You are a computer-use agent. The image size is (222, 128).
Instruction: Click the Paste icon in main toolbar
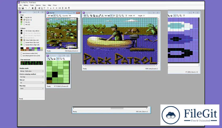(x=44, y=8)
